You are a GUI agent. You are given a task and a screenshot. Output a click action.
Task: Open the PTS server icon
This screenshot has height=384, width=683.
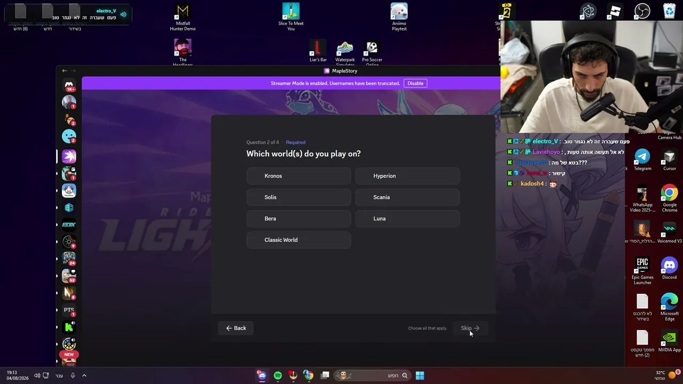69,310
